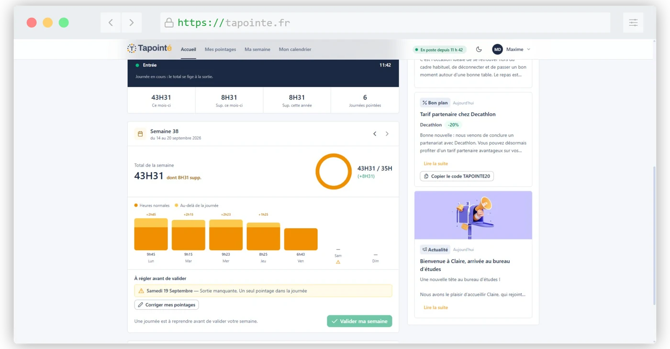The width and height of the screenshot is (670, 349).
Task: Click the browser forward arrow
Action: coord(131,22)
